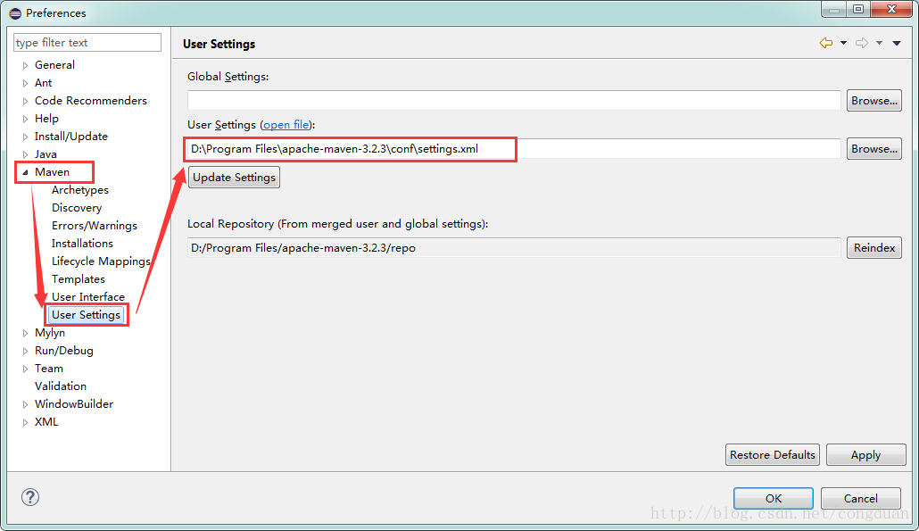The width and height of the screenshot is (919, 531).
Task: Expand the General tree node
Action: click(x=25, y=65)
